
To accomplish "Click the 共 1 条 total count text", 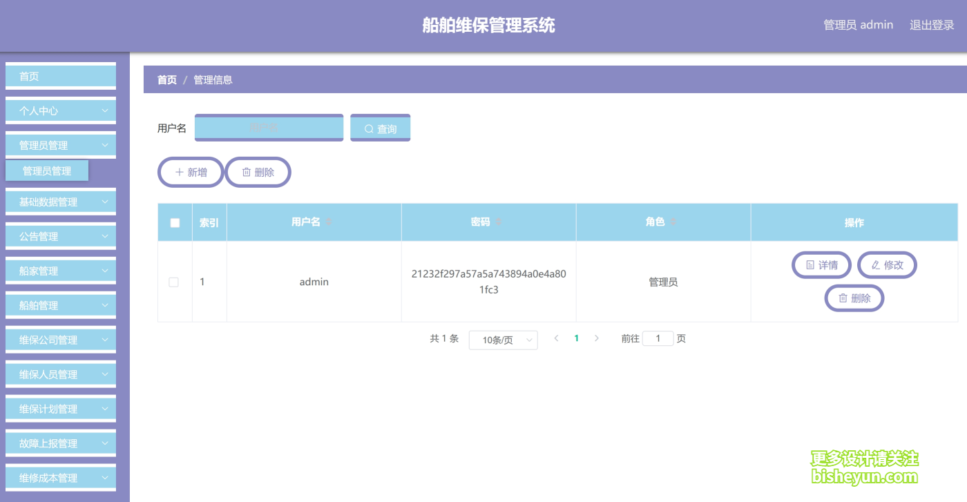I will coord(444,338).
